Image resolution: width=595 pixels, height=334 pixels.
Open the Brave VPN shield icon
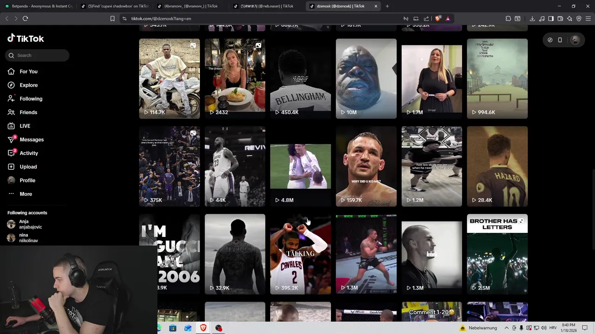coord(579,19)
